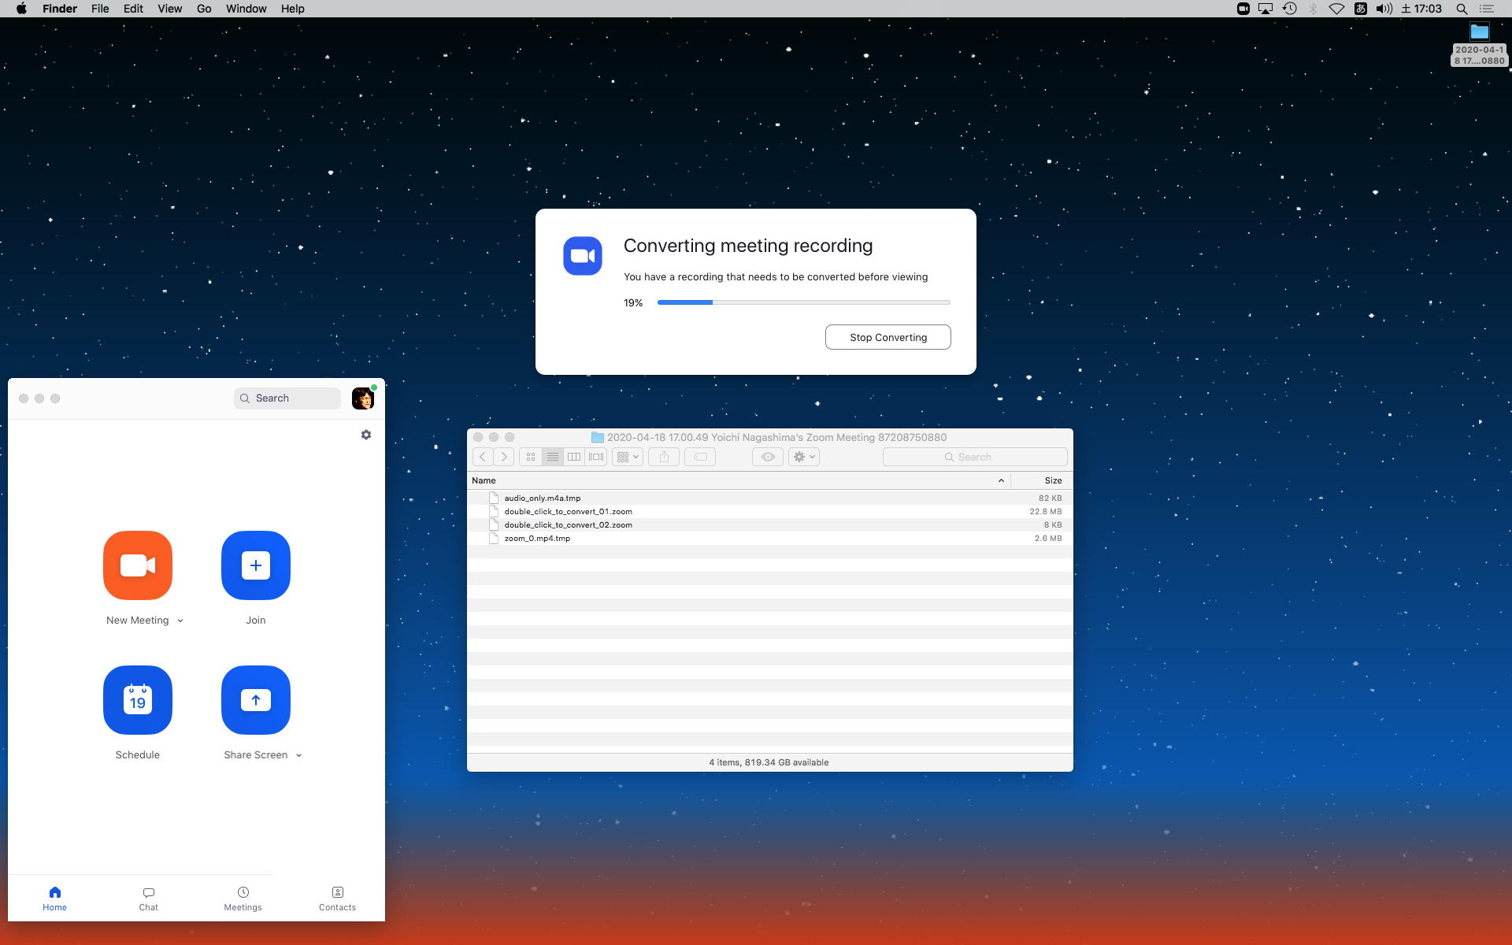The height and width of the screenshot is (945, 1512).
Task: Open Zoom settings gear icon
Action: [x=366, y=435]
